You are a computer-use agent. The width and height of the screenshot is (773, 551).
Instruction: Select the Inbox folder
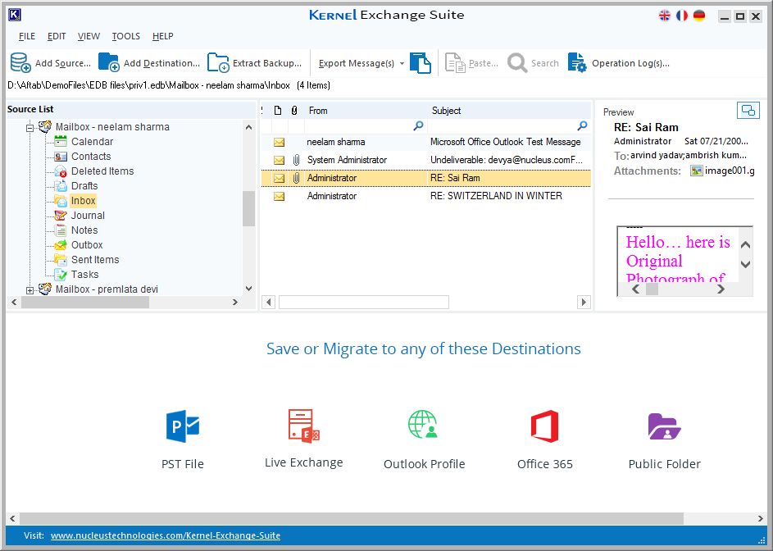click(83, 201)
